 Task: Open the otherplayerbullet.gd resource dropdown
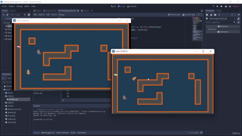tap(234, 19)
